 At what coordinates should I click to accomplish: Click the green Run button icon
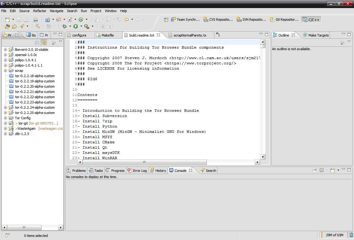pos(76,27)
